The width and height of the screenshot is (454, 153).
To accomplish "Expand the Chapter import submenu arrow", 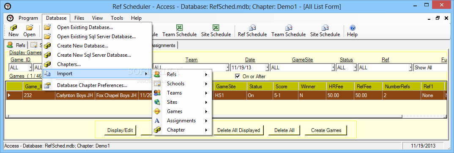I will click(x=206, y=130).
